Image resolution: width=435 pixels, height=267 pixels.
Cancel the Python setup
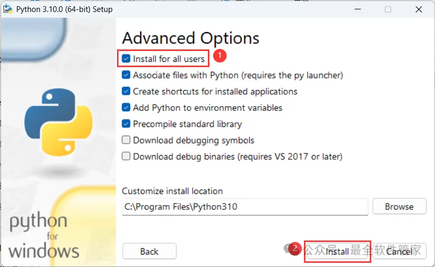point(399,251)
